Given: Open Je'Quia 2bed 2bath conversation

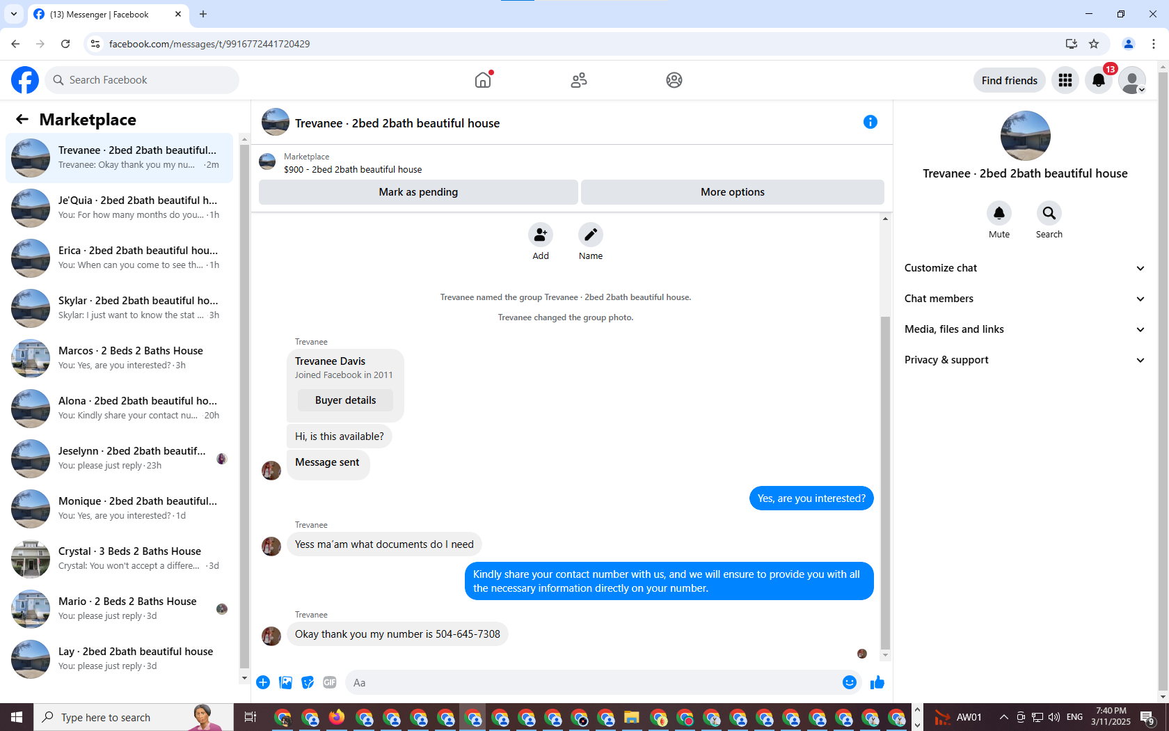Looking at the screenshot, I should (x=120, y=208).
